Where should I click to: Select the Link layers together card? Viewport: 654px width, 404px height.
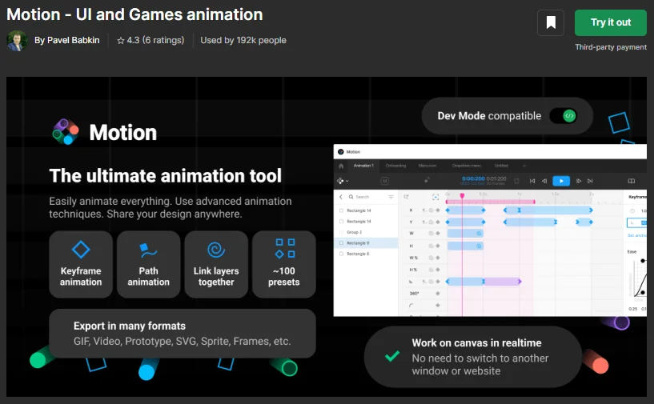point(216,264)
